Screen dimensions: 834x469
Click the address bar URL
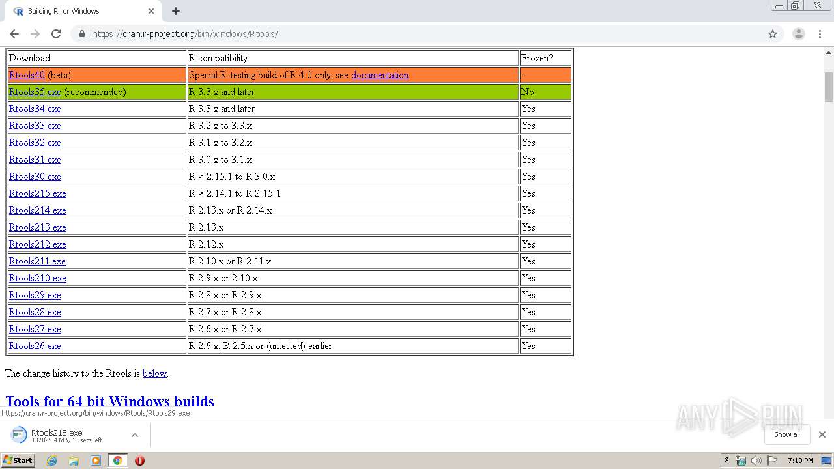coord(185,34)
